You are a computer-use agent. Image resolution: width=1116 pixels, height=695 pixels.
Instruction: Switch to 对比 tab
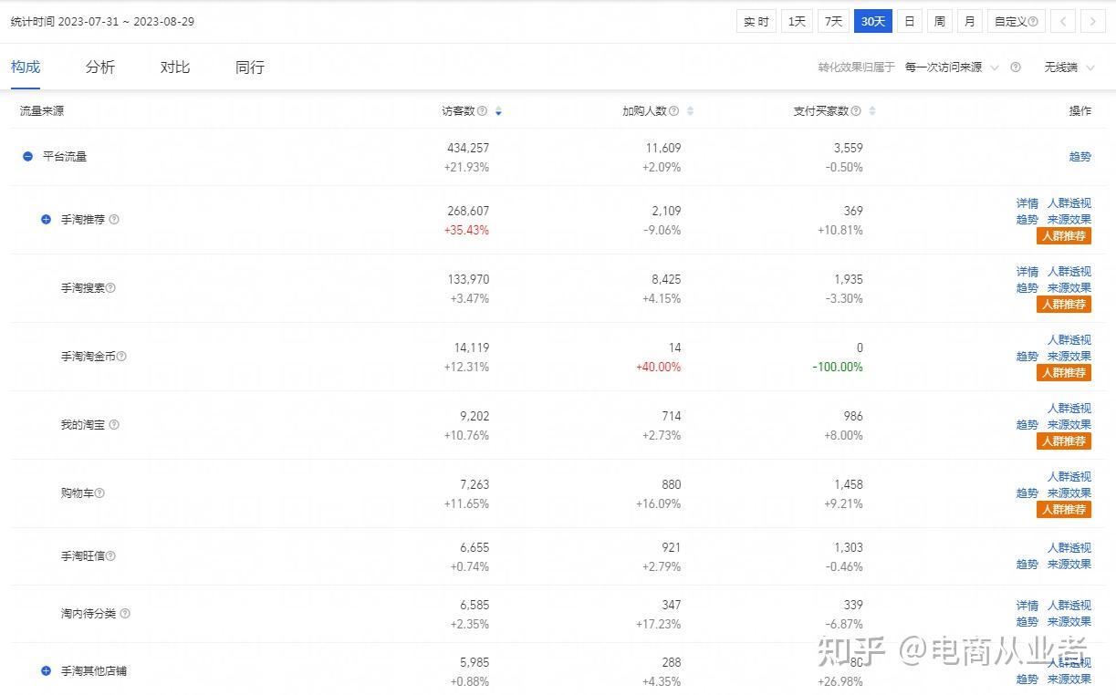pos(175,67)
